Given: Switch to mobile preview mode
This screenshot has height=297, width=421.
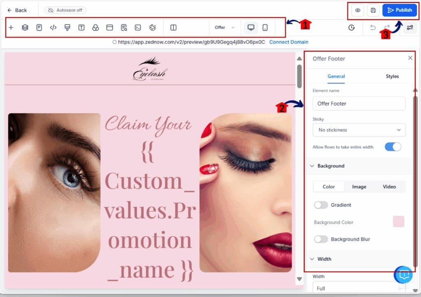Looking at the screenshot, I should point(266,28).
